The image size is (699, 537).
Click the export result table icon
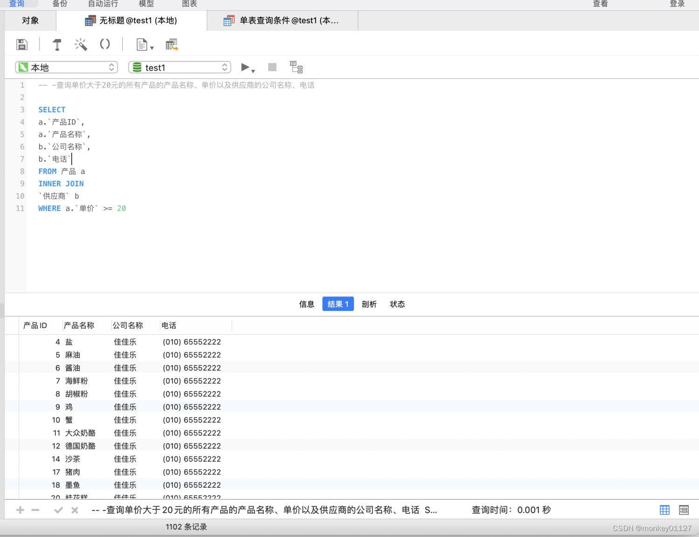coord(172,45)
